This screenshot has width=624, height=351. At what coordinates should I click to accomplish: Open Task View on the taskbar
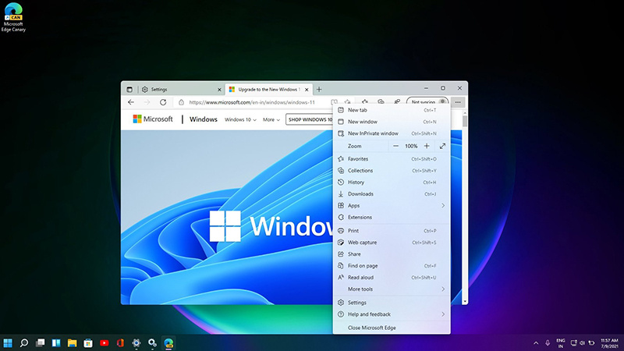41,342
